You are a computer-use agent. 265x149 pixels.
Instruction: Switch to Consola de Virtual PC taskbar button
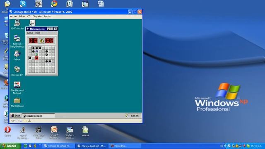point(58,146)
